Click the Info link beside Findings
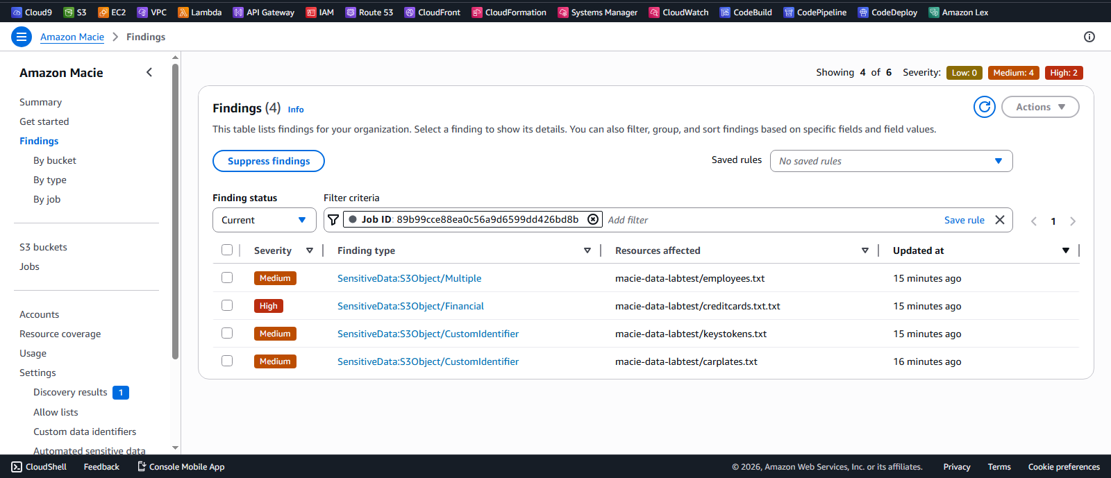 (x=296, y=110)
